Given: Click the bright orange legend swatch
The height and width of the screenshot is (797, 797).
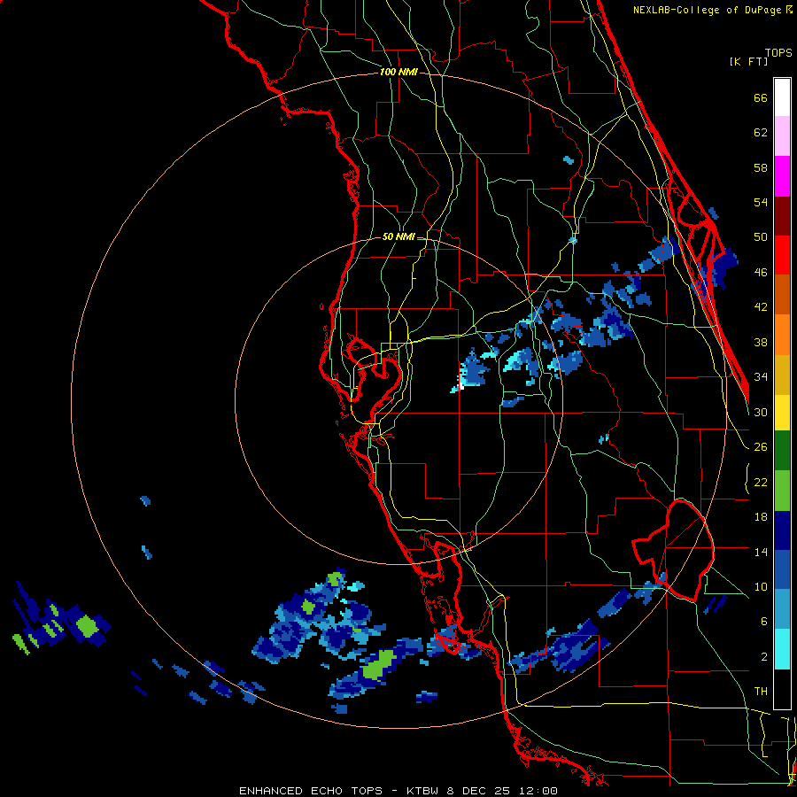Looking at the screenshot, I should (782, 335).
